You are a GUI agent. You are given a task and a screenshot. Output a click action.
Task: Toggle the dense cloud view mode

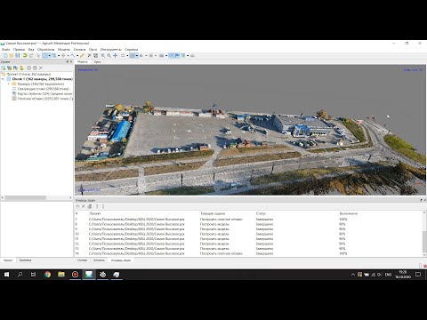pyautogui.click(x=133, y=55)
